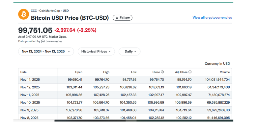Viewport: 257px width, 128px height.
Task: Click the info icon next to Adj Close
Action: coord(190,72)
